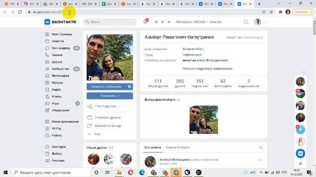Open the 385 друзей counter

180,83
